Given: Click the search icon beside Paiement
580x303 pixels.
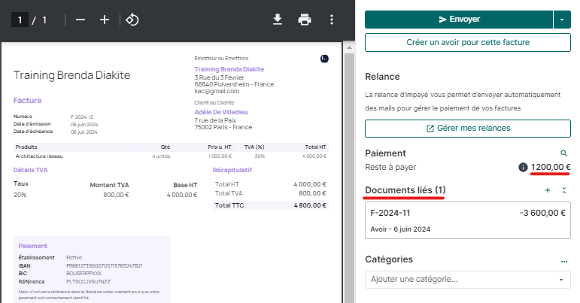Looking at the screenshot, I should click(x=563, y=153).
